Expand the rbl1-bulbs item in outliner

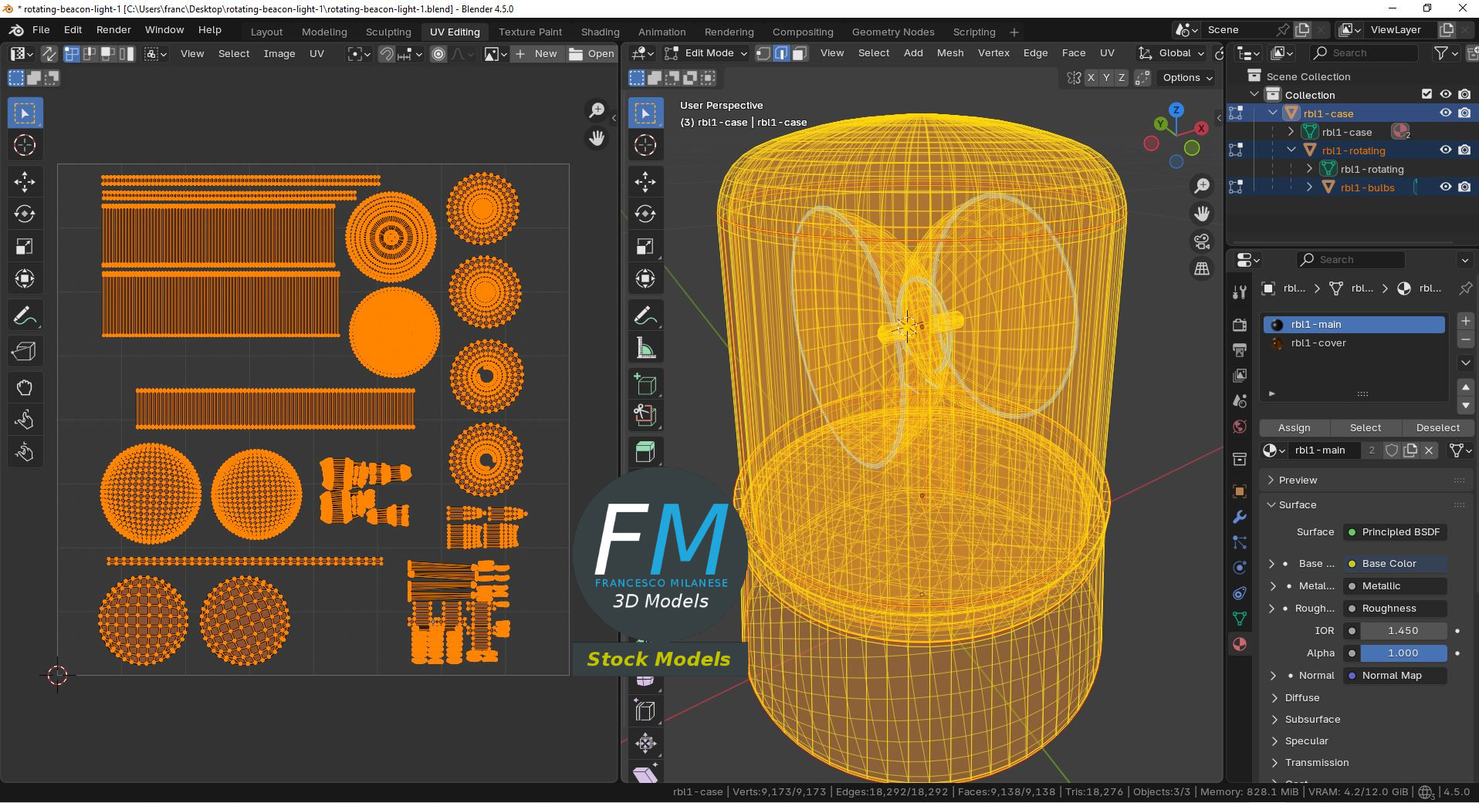click(x=1309, y=187)
